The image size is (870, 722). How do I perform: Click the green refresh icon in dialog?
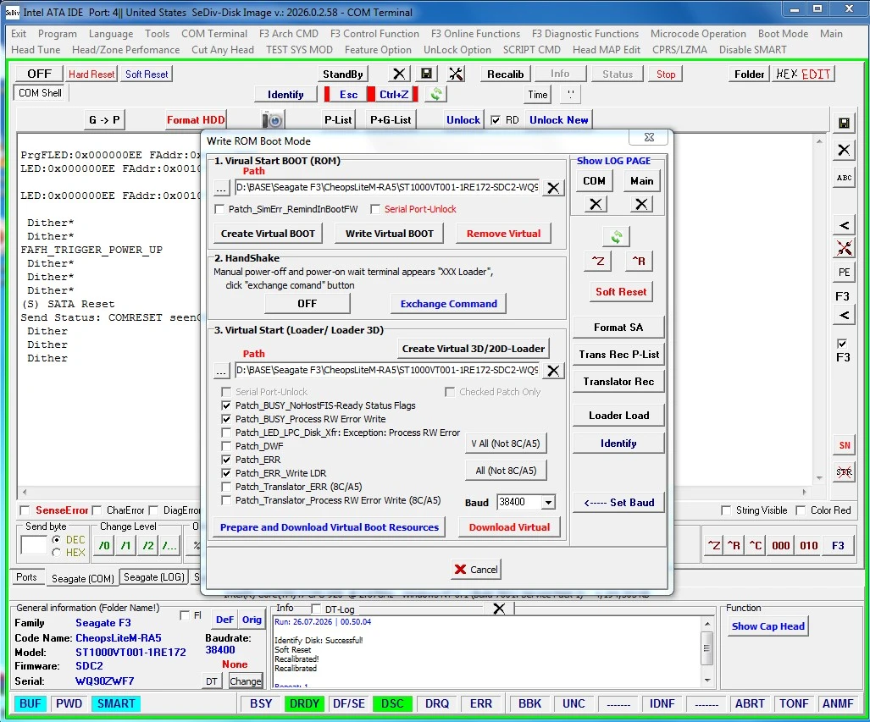pyautogui.click(x=617, y=237)
